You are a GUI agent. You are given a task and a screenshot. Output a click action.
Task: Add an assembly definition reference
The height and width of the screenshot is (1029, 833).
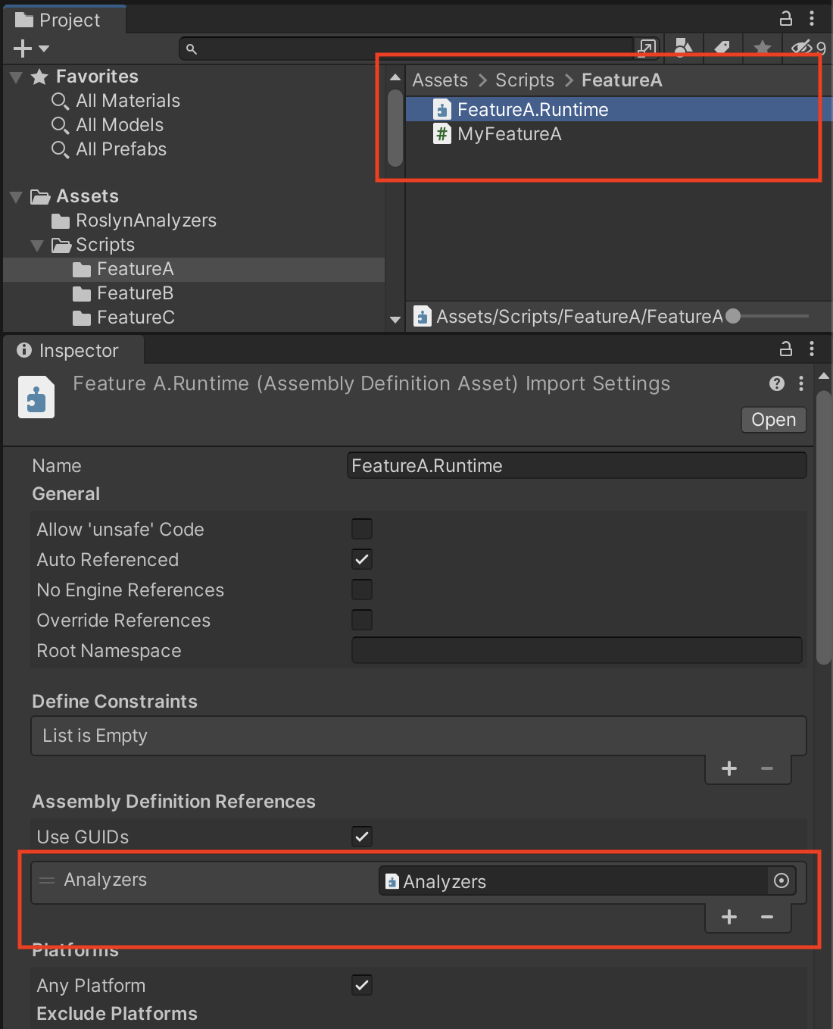pos(729,917)
